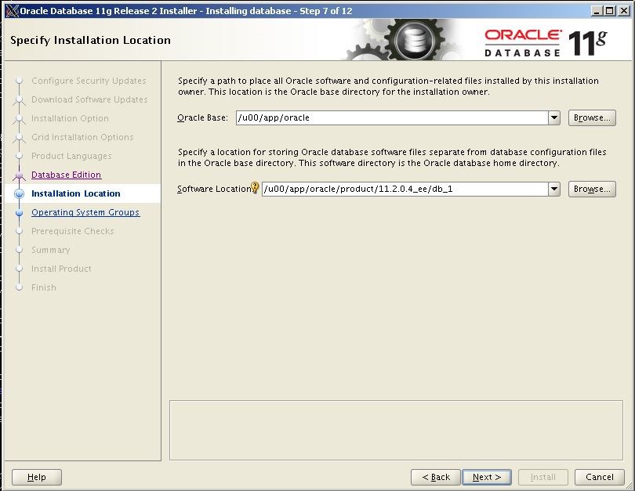Jump to Operating System Groups step
This screenshot has width=635, height=491.
click(x=85, y=212)
